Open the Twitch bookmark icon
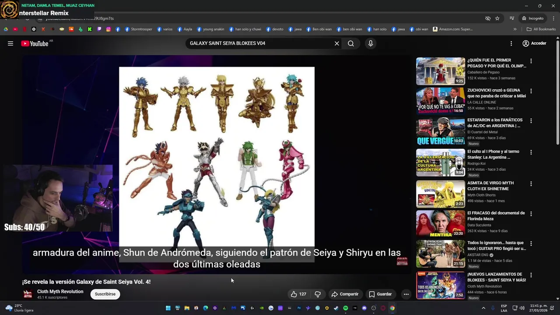The image size is (560, 315). pos(99,29)
